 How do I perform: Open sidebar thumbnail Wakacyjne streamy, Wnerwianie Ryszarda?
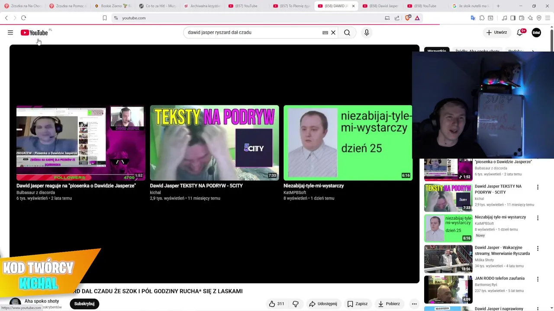(448, 259)
